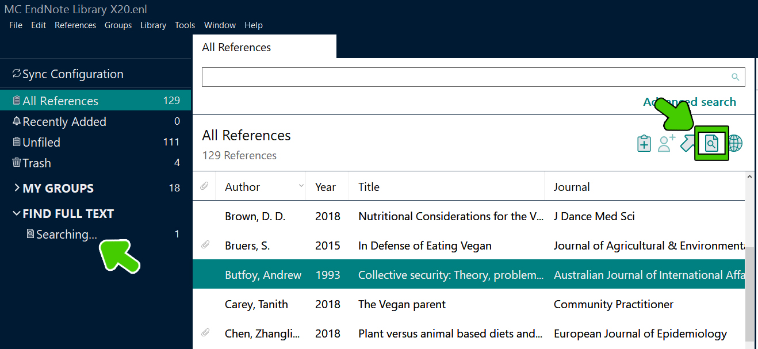Click the year 1993 cell
This screenshot has width=758, height=349.
point(328,275)
